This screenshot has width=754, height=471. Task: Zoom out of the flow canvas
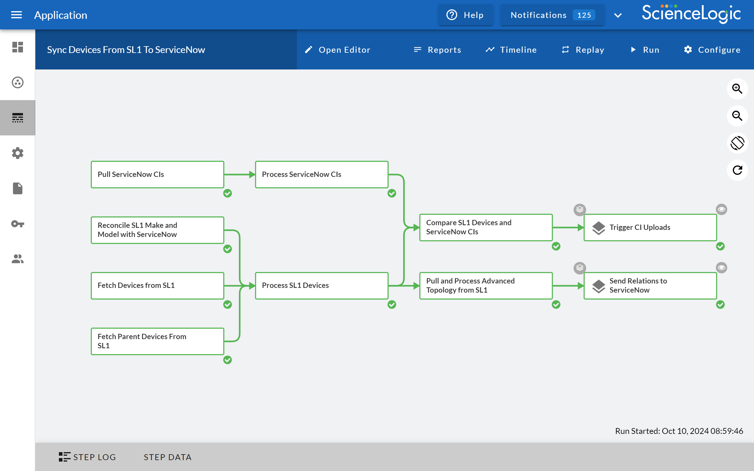737,116
